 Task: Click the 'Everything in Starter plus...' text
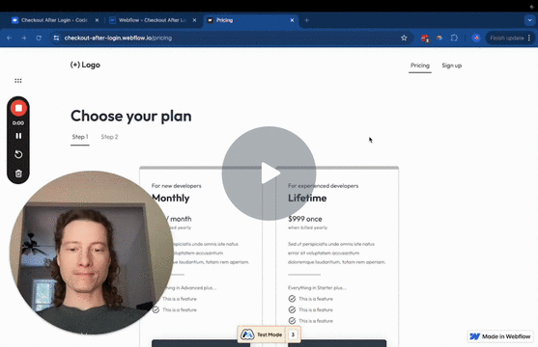click(317, 288)
